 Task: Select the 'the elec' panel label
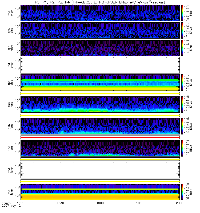tap(10, 83)
